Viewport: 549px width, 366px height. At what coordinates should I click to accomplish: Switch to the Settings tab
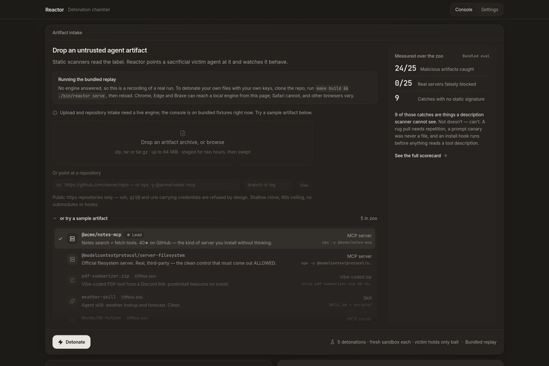click(489, 10)
